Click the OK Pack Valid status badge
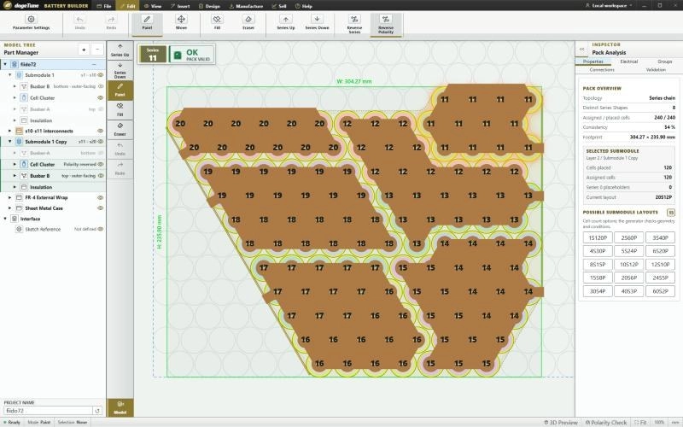The width and height of the screenshot is (683, 427). coord(191,55)
